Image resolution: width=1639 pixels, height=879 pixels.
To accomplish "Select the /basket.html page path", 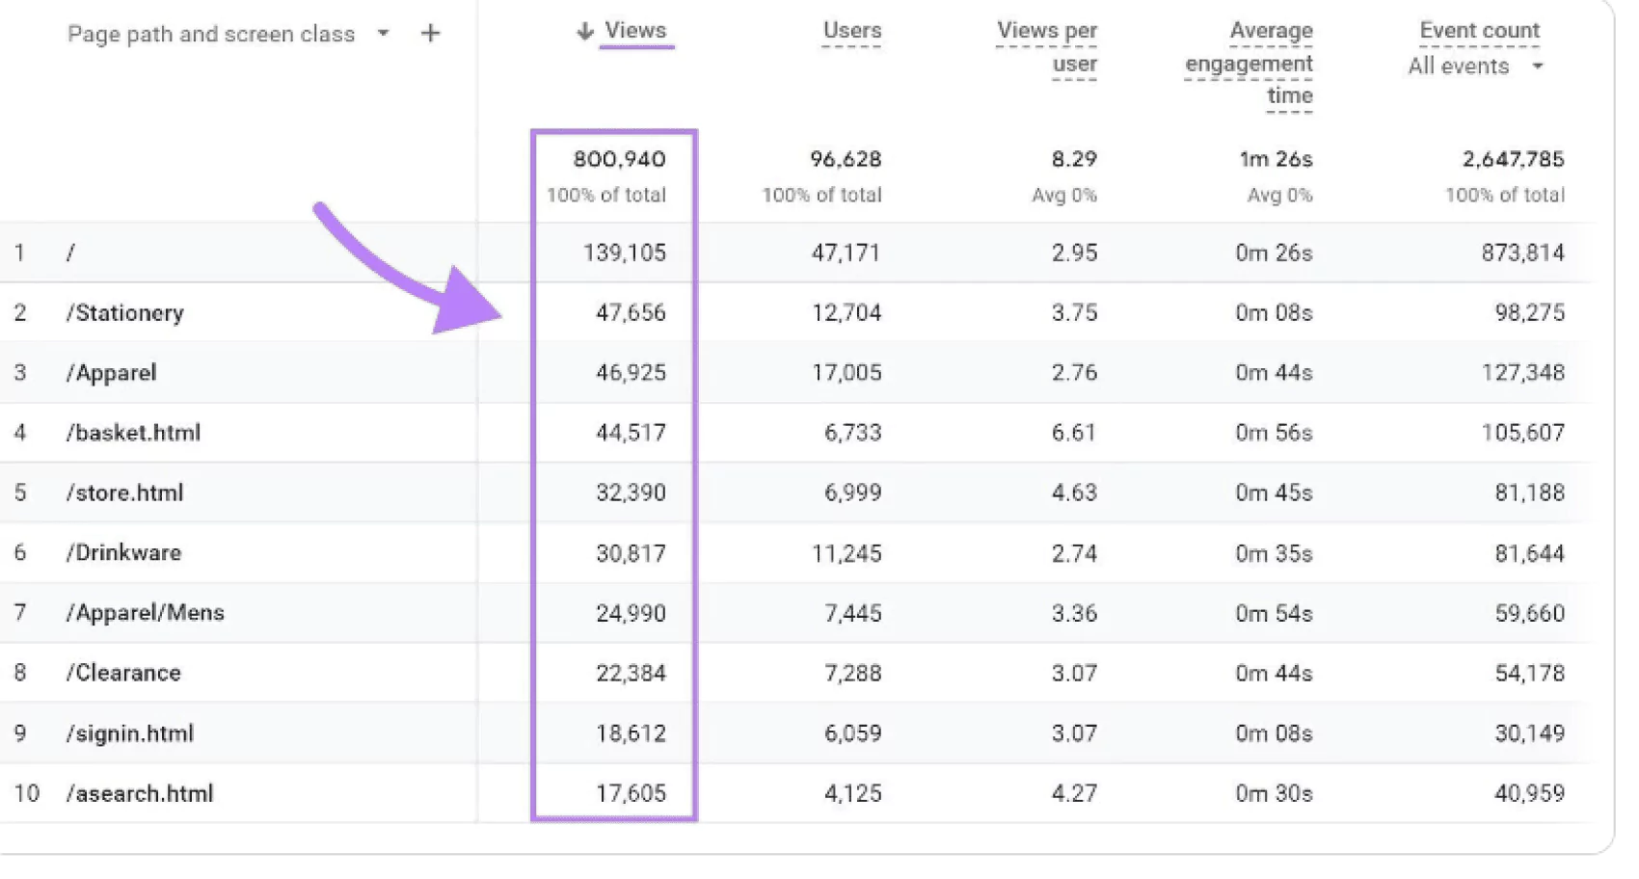I will tap(133, 433).
